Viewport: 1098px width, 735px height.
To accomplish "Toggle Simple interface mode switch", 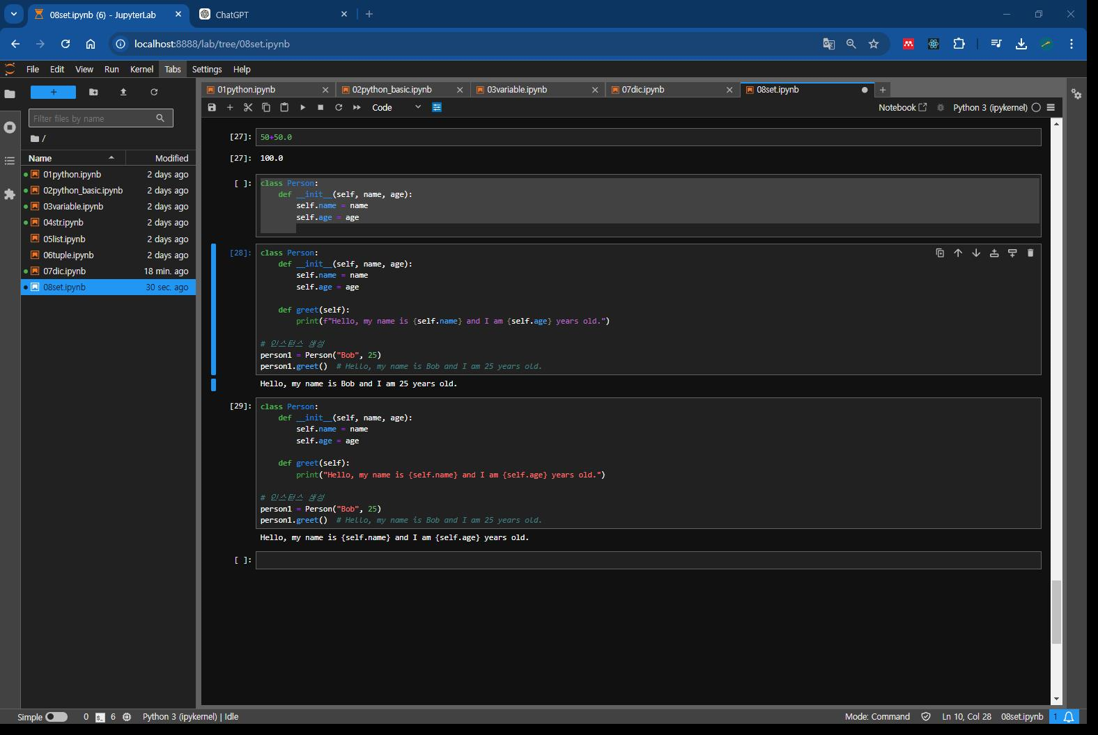I will (56, 717).
